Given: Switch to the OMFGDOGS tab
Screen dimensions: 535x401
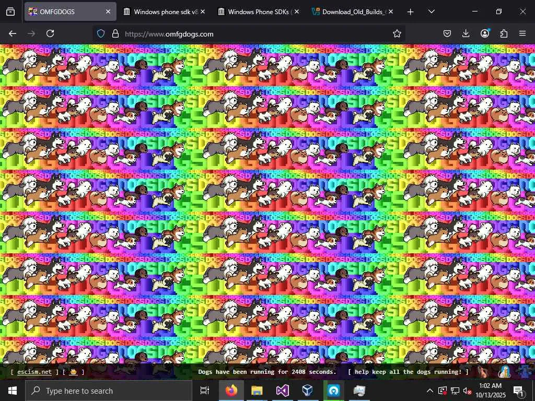Looking at the screenshot, I should (x=71, y=11).
